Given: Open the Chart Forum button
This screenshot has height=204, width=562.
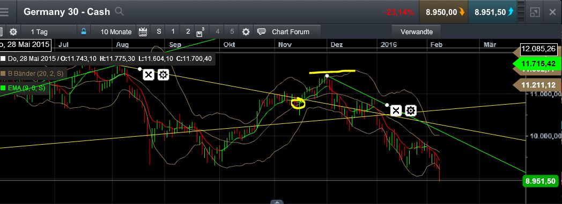Looking at the screenshot, I should point(290,32).
